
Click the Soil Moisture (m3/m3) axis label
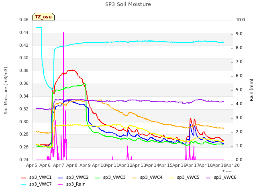point(6,90)
